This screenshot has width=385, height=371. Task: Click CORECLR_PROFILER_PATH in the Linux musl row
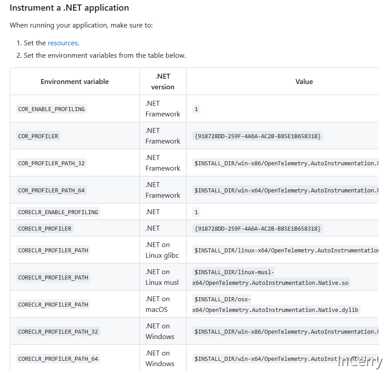click(x=53, y=277)
